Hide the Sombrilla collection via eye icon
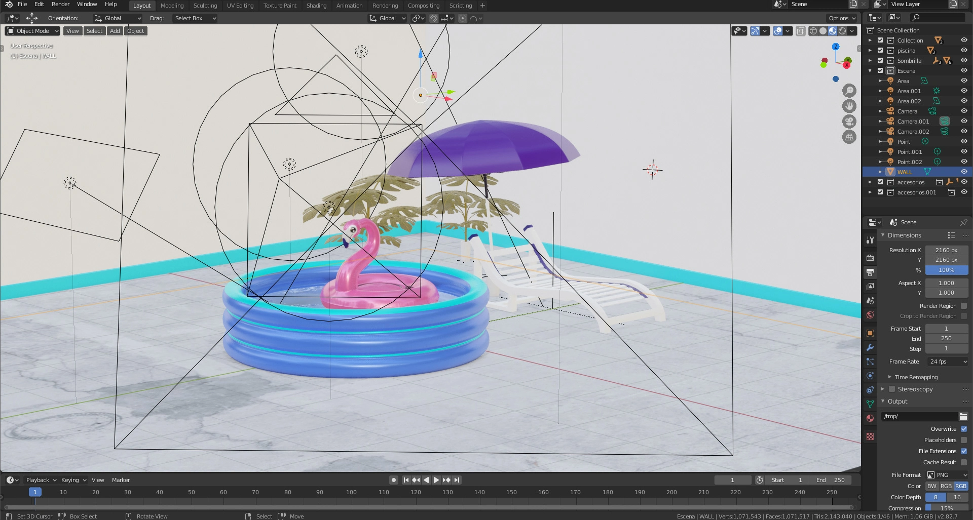This screenshot has width=973, height=520. coord(964,60)
